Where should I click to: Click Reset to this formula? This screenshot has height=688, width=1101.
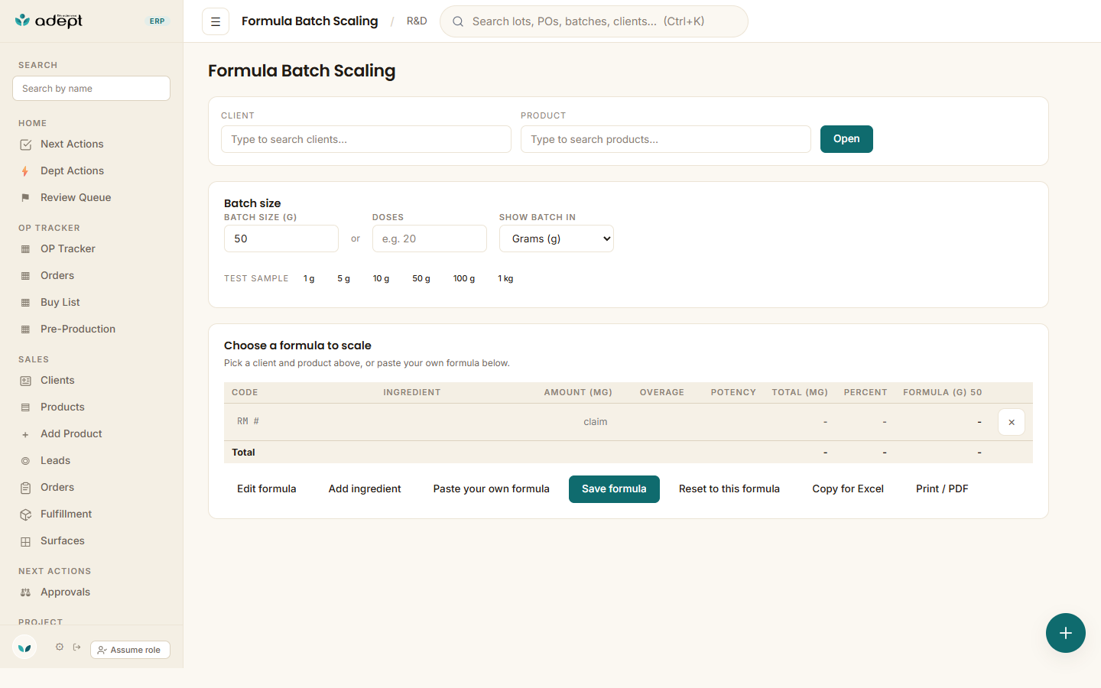pos(729,489)
